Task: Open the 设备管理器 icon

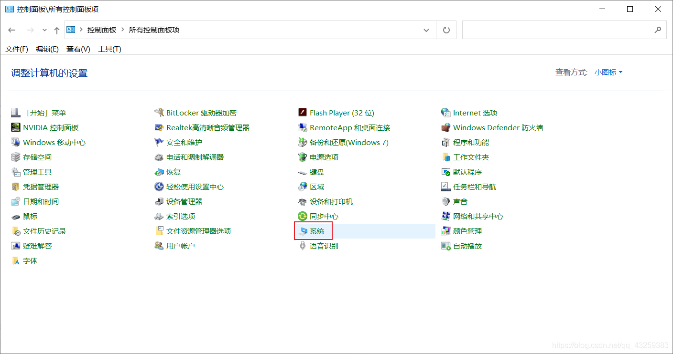Action: (159, 201)
